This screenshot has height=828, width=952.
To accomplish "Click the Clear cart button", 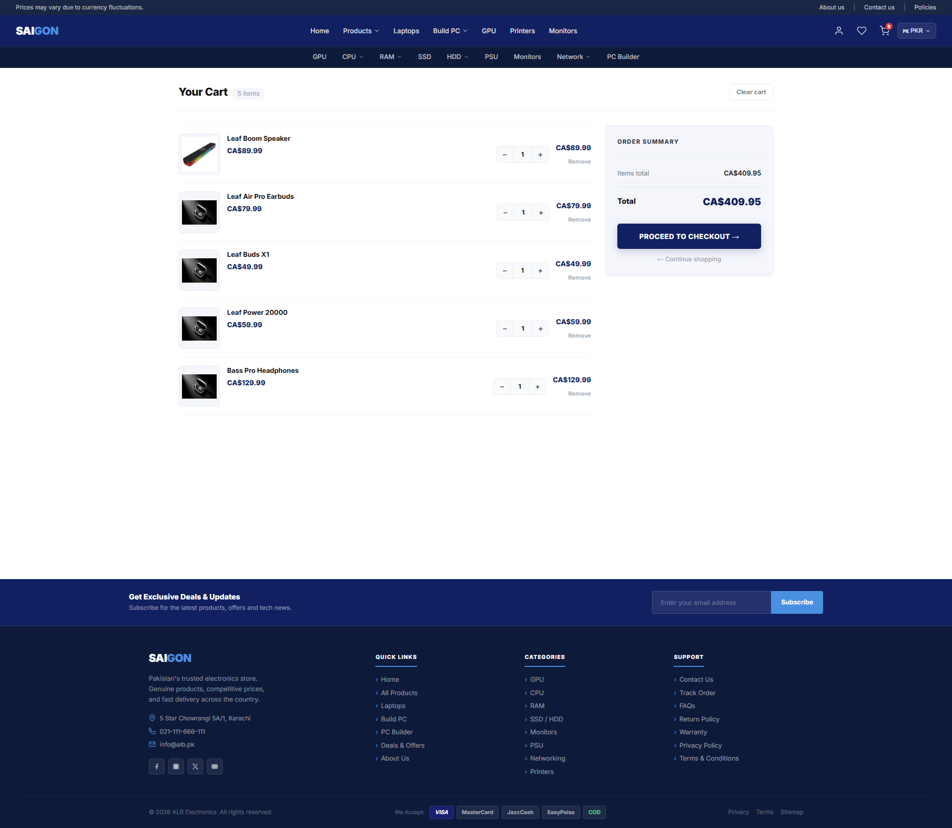I will 751,92.
